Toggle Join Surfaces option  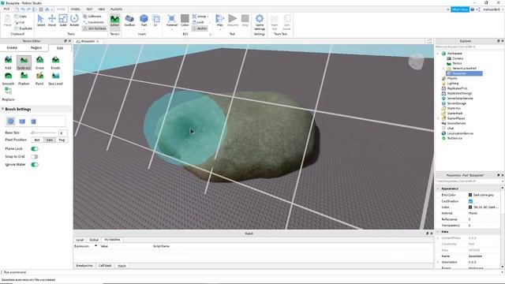pos(94,28)
